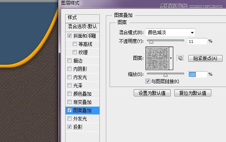Enable 描边 checkbox

coord(69,60)
